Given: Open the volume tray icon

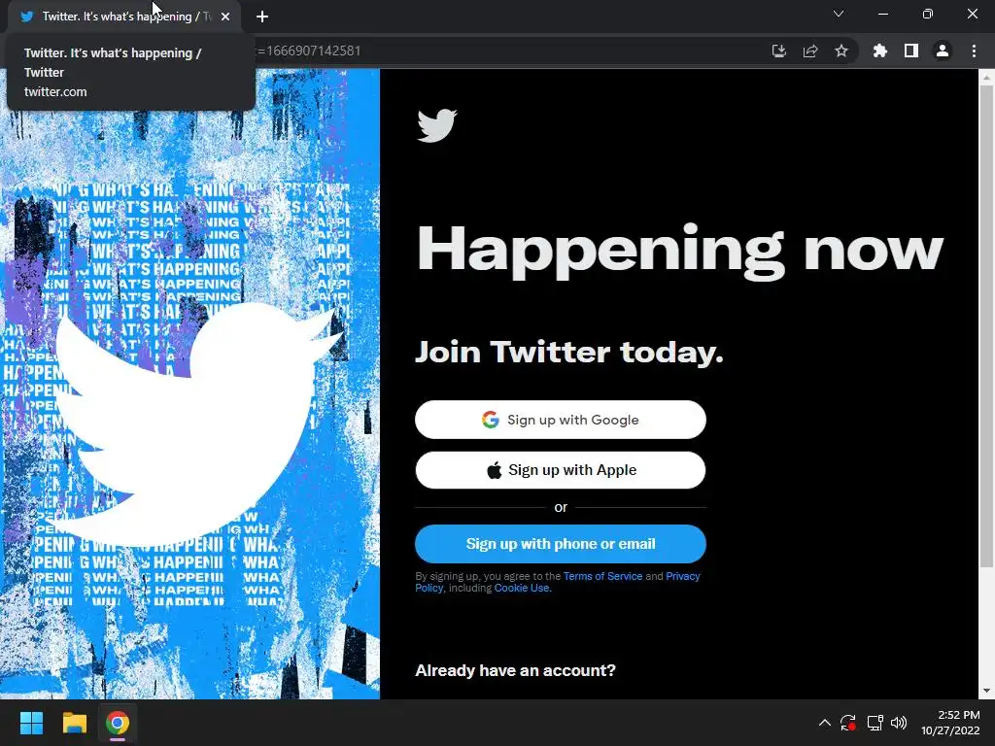Looking at the screenshot, I should 899,723.
